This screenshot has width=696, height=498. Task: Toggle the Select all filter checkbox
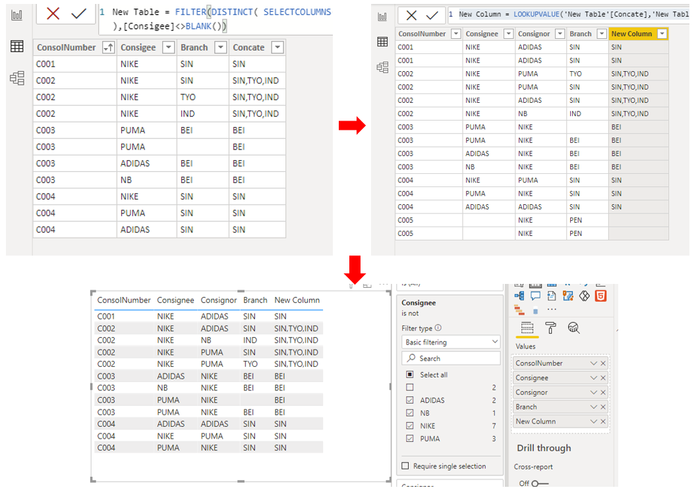click(x=410, y=374)
